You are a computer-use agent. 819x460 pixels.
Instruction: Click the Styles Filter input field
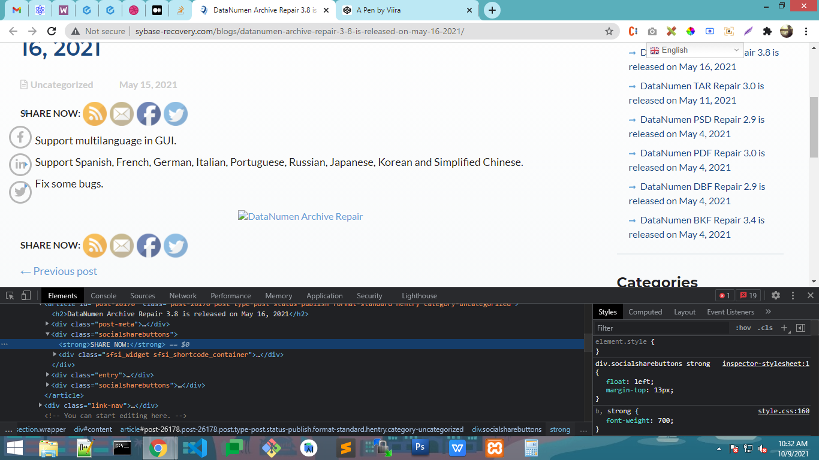tap(662, 328)
